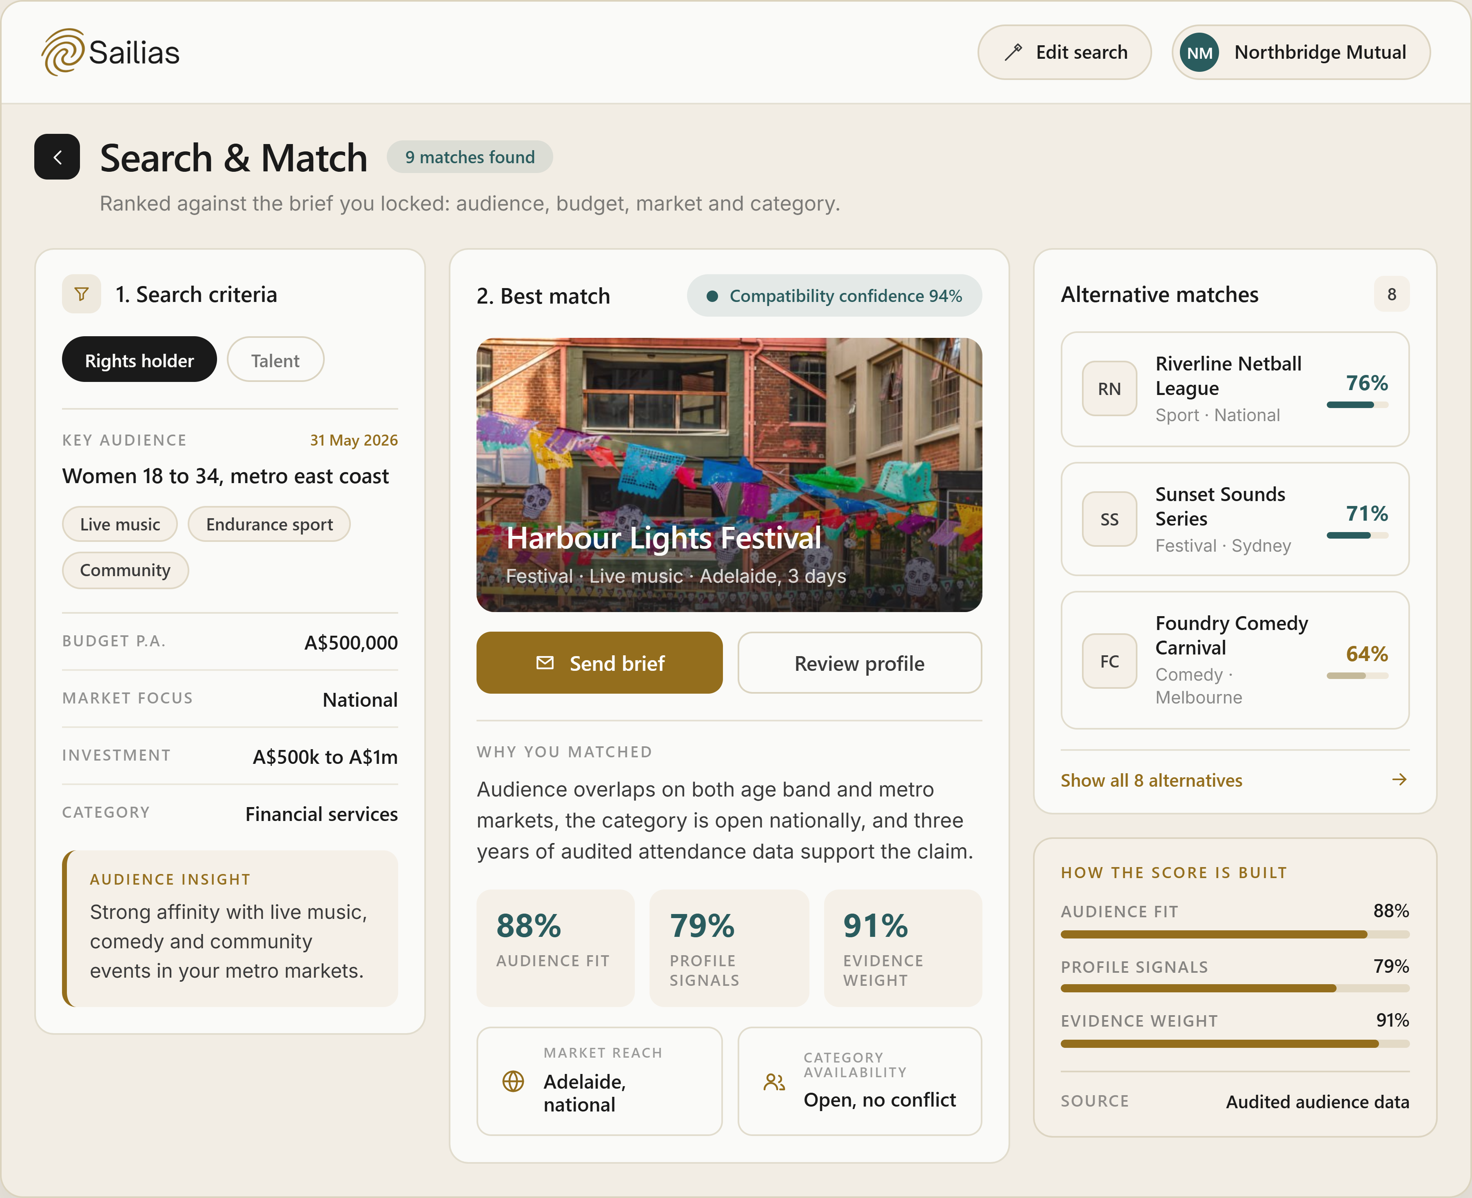
Task: Click the NM avatar circle
Action: (1199, 53)
